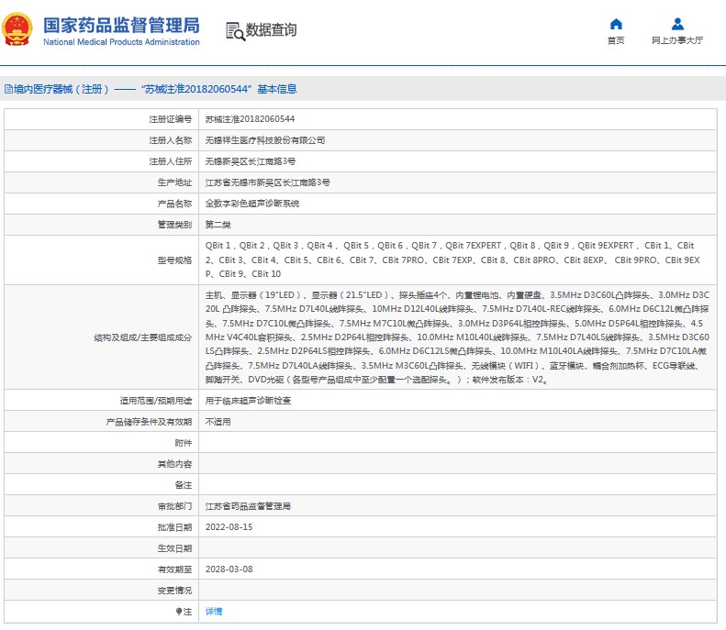Viewport: 726px width, 630px height.
Task: Click 国家药品监督管理局 site title
Action: [121, 25]
